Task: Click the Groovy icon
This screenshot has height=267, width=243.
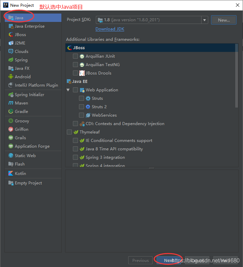Action: 11,121
